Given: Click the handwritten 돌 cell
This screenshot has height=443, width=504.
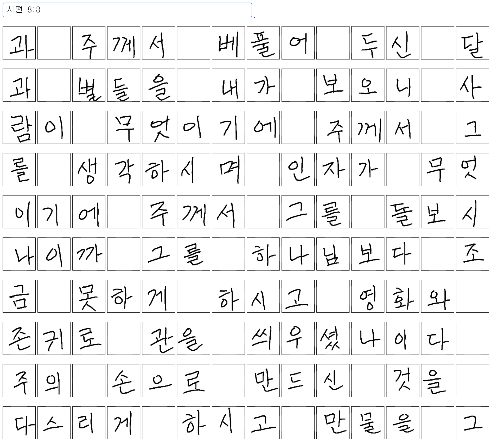Looking at the screenshot, I should [x=403, y=212].
